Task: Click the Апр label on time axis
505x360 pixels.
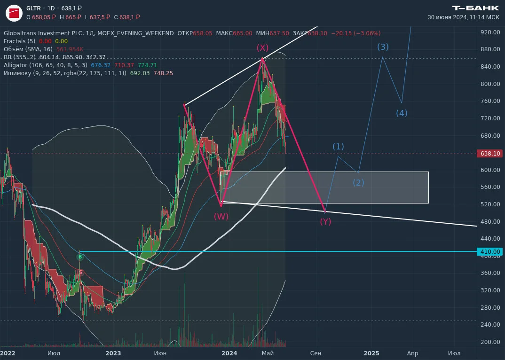Action: pyautogui.click(x=412, y=353)
